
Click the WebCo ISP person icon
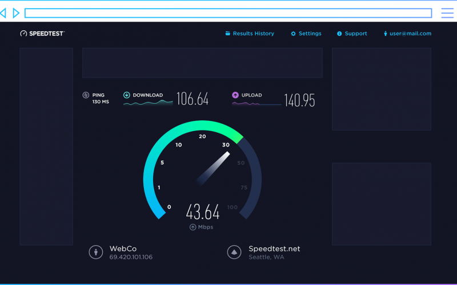click(x=96, y=252)
